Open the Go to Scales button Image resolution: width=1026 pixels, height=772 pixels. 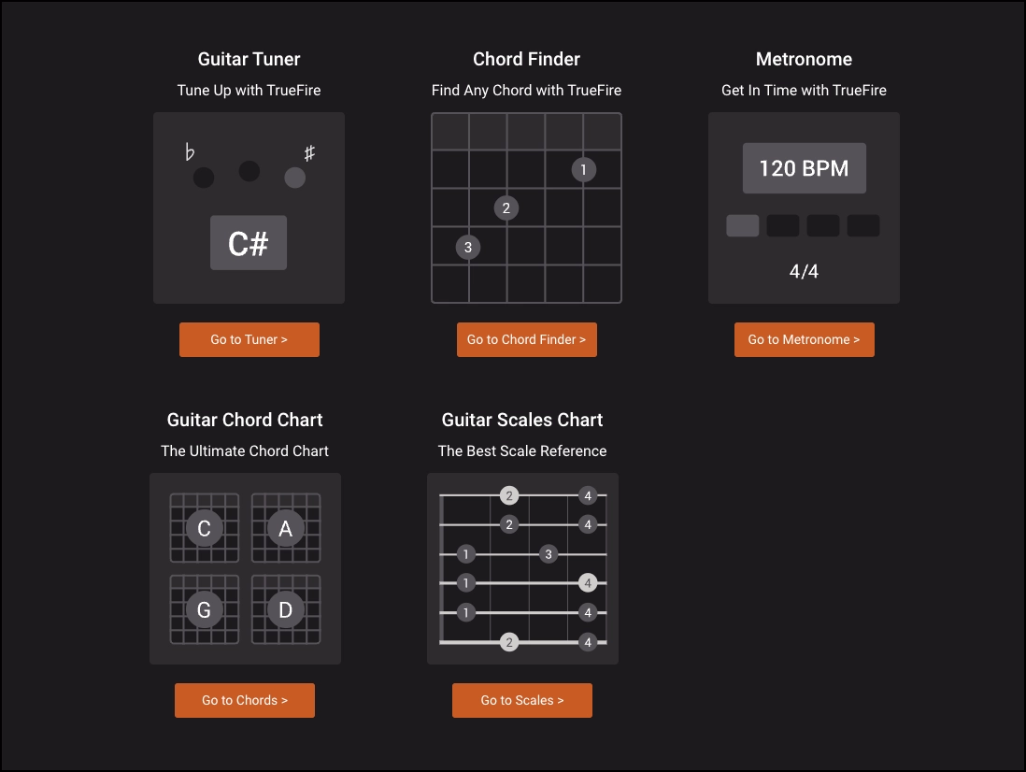(522, 700)
